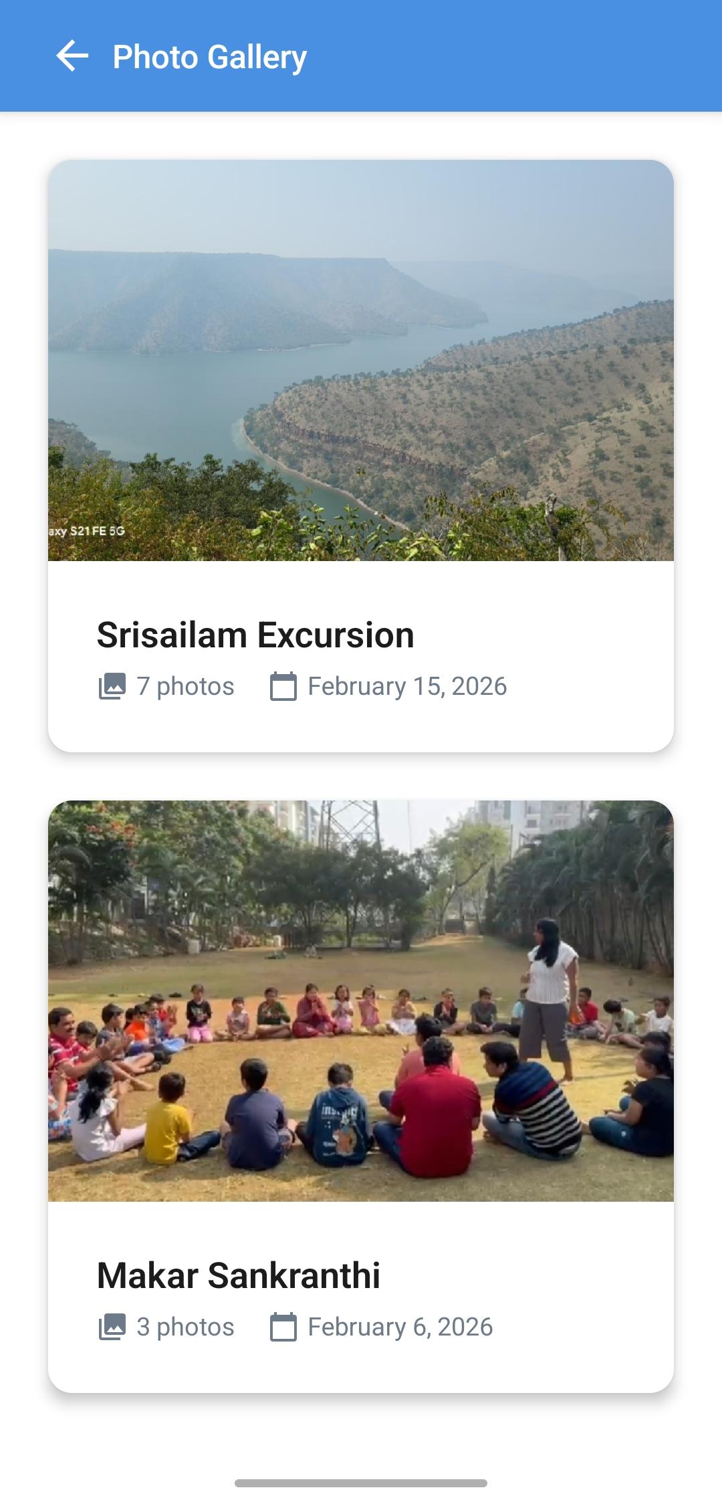Select the Makar Sankranthi title

(239, 1276)
